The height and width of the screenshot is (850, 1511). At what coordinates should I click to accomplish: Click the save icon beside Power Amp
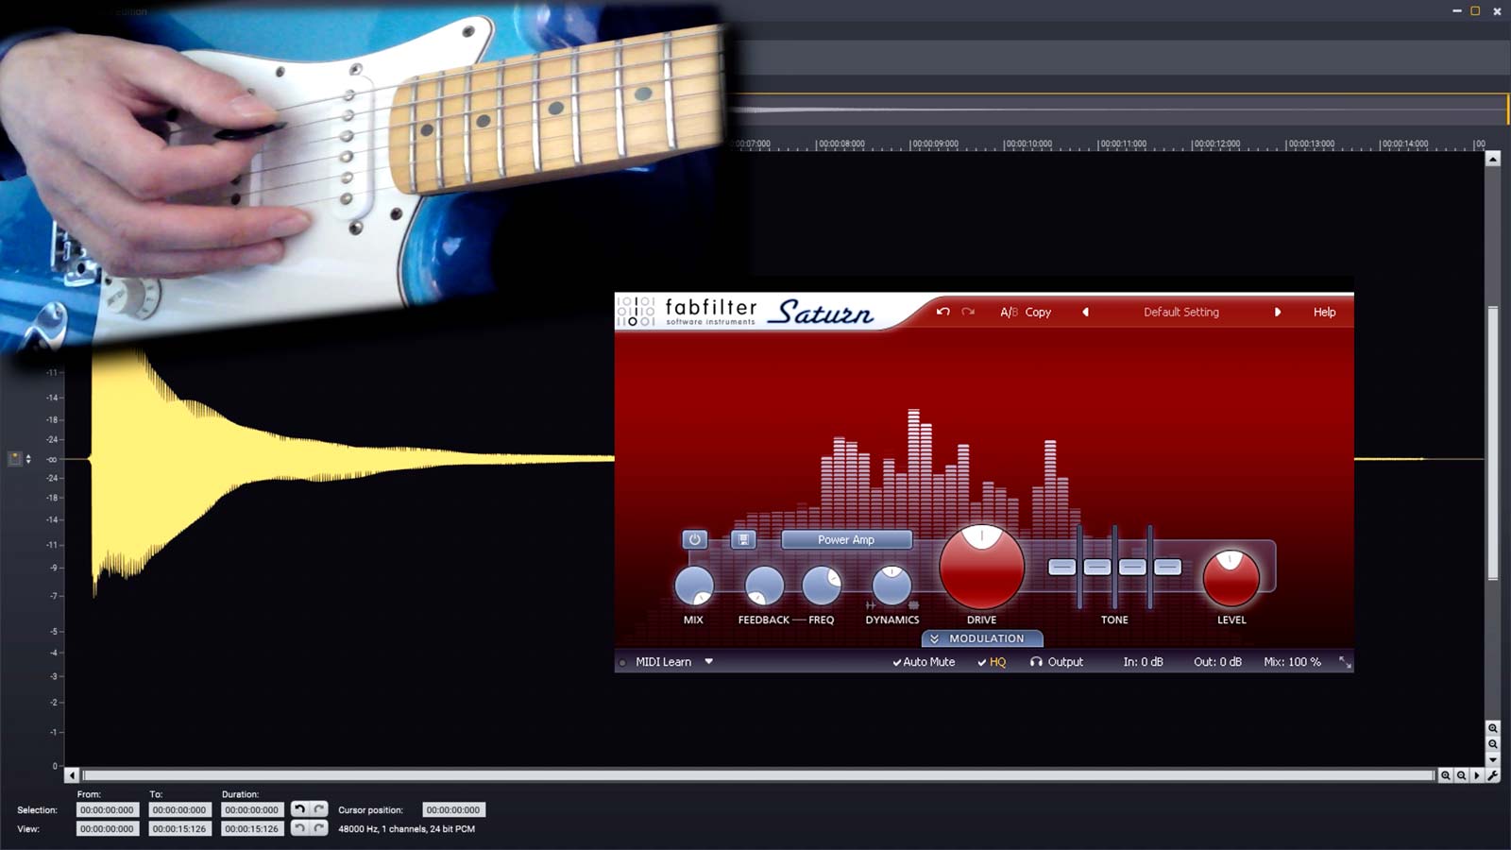point(743,539)
